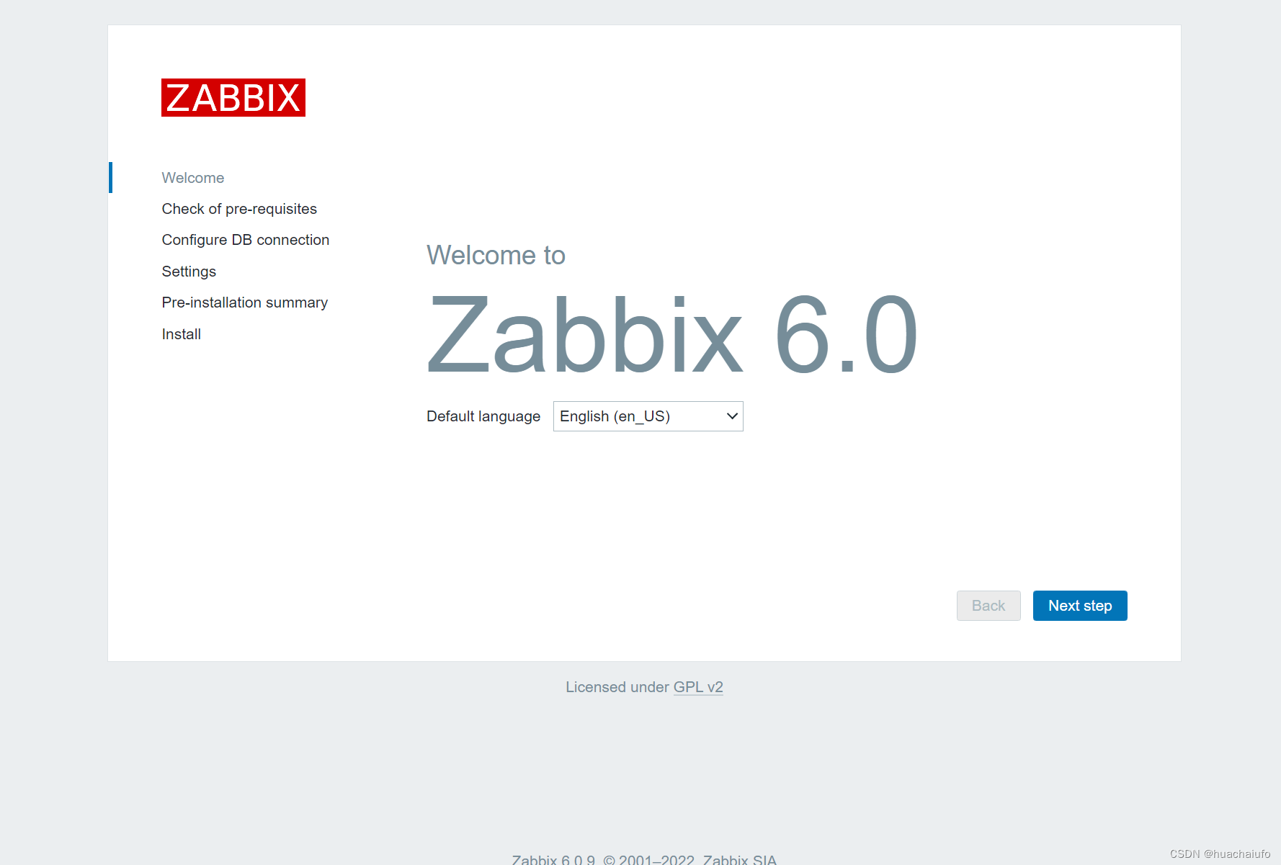Click the Licensed under footer text
This screenshot has width=1281, height=865.
[617, 687]
